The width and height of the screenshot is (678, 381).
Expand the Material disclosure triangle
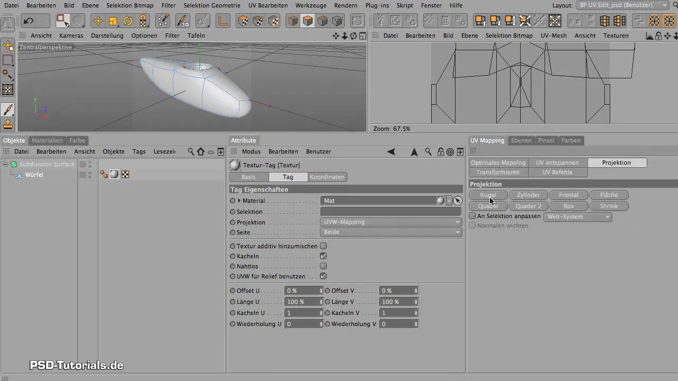click(239, 201)
